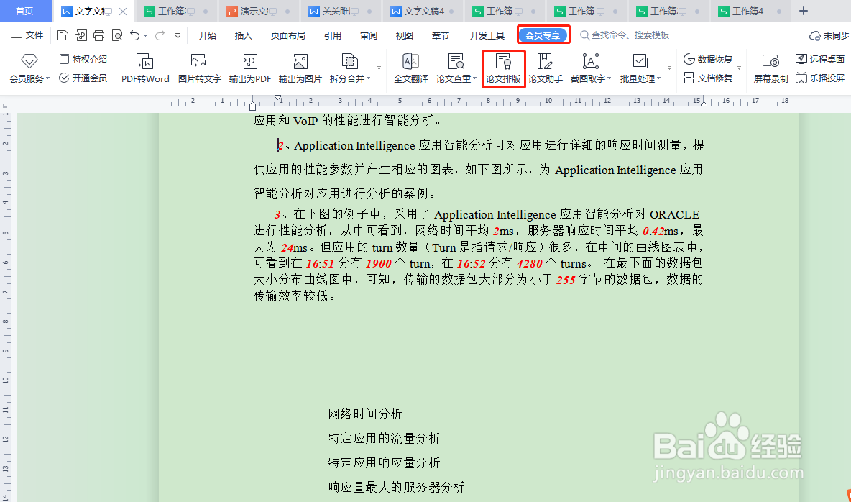Image resolution: width=851 pixels, height=502 pixels.
Task: Redo the last action
Action: [160, 35]
